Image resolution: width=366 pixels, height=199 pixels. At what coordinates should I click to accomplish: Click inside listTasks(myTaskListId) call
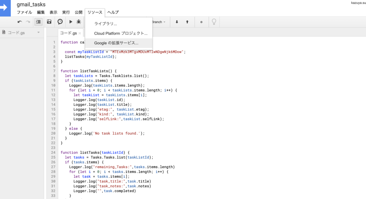click(x=90, y=57)
